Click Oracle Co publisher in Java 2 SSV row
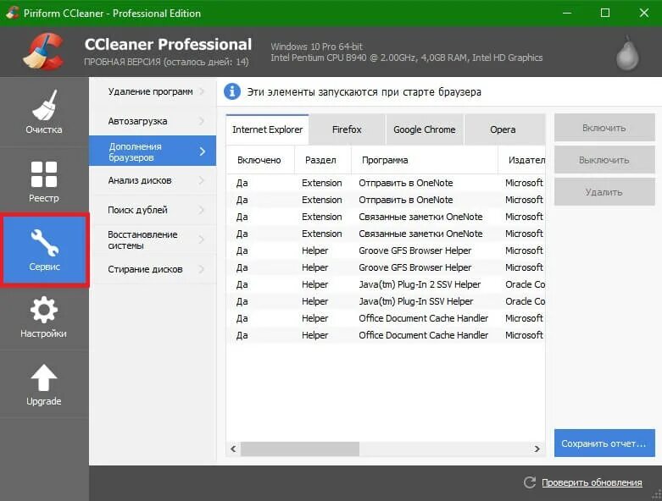Image resolution: width=662 pixels, height=501 pixels. (525, 284)
